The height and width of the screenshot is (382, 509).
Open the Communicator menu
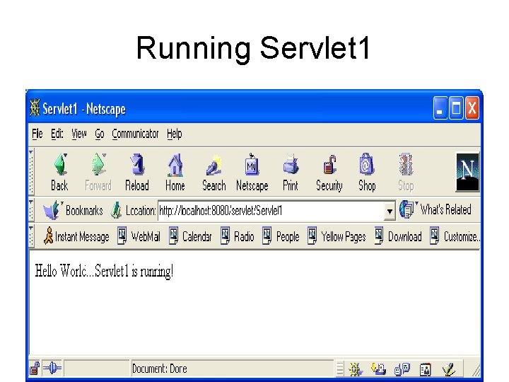click(135, 134)
